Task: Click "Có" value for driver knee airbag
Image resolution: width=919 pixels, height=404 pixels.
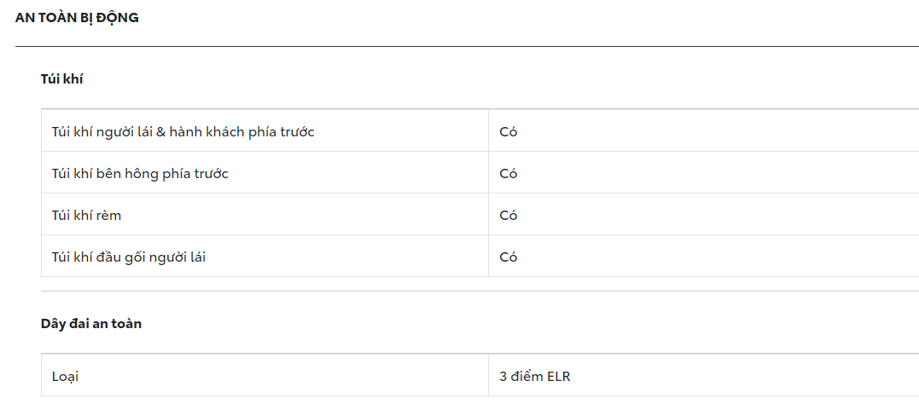Action: (x=509, y=257)
